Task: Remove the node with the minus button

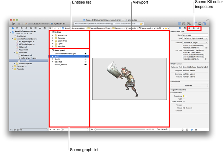Action: click(x=54, y=130)
